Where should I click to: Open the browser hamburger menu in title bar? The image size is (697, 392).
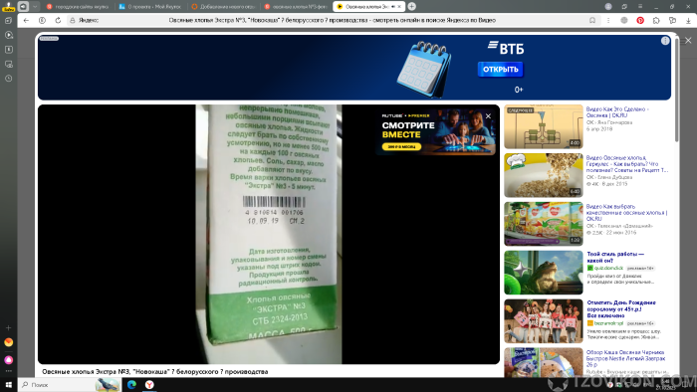[640, 7]
